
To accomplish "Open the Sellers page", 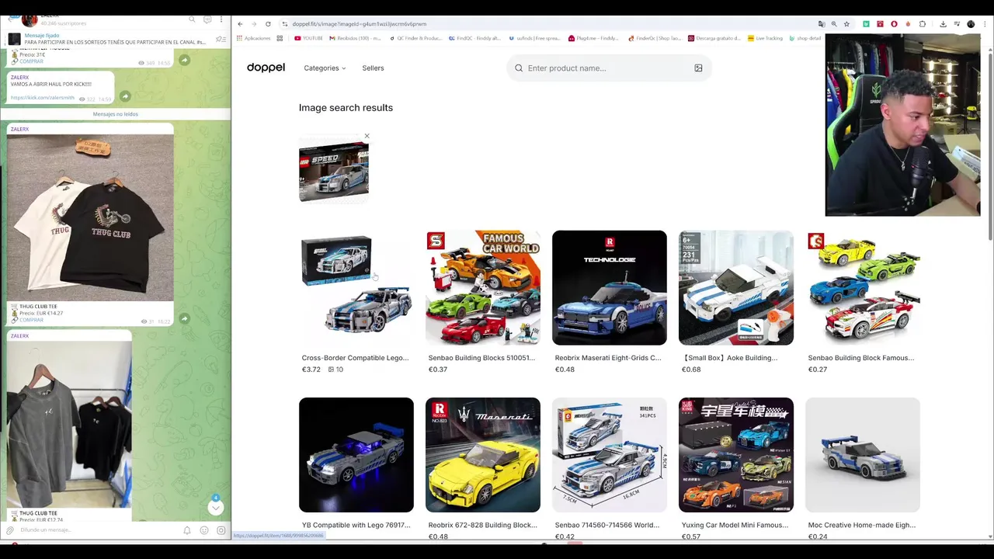I will point(373,68).
